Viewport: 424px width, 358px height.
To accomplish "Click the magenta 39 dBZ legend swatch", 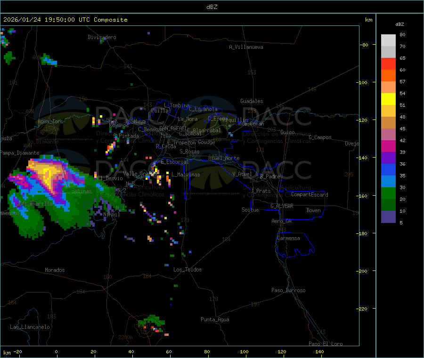I will [388, 146].
